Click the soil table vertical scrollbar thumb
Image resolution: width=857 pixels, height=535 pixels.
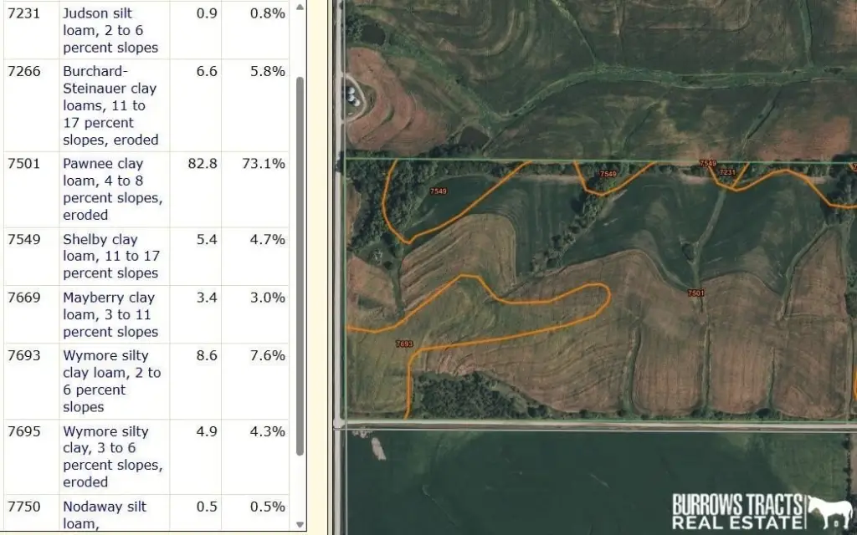click(x=300, y=266)
